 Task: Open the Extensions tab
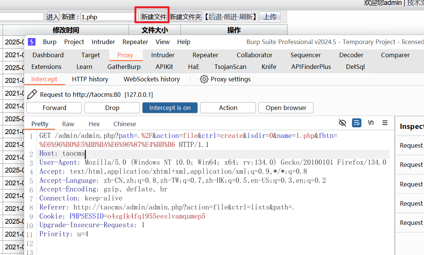coord(46,67)
